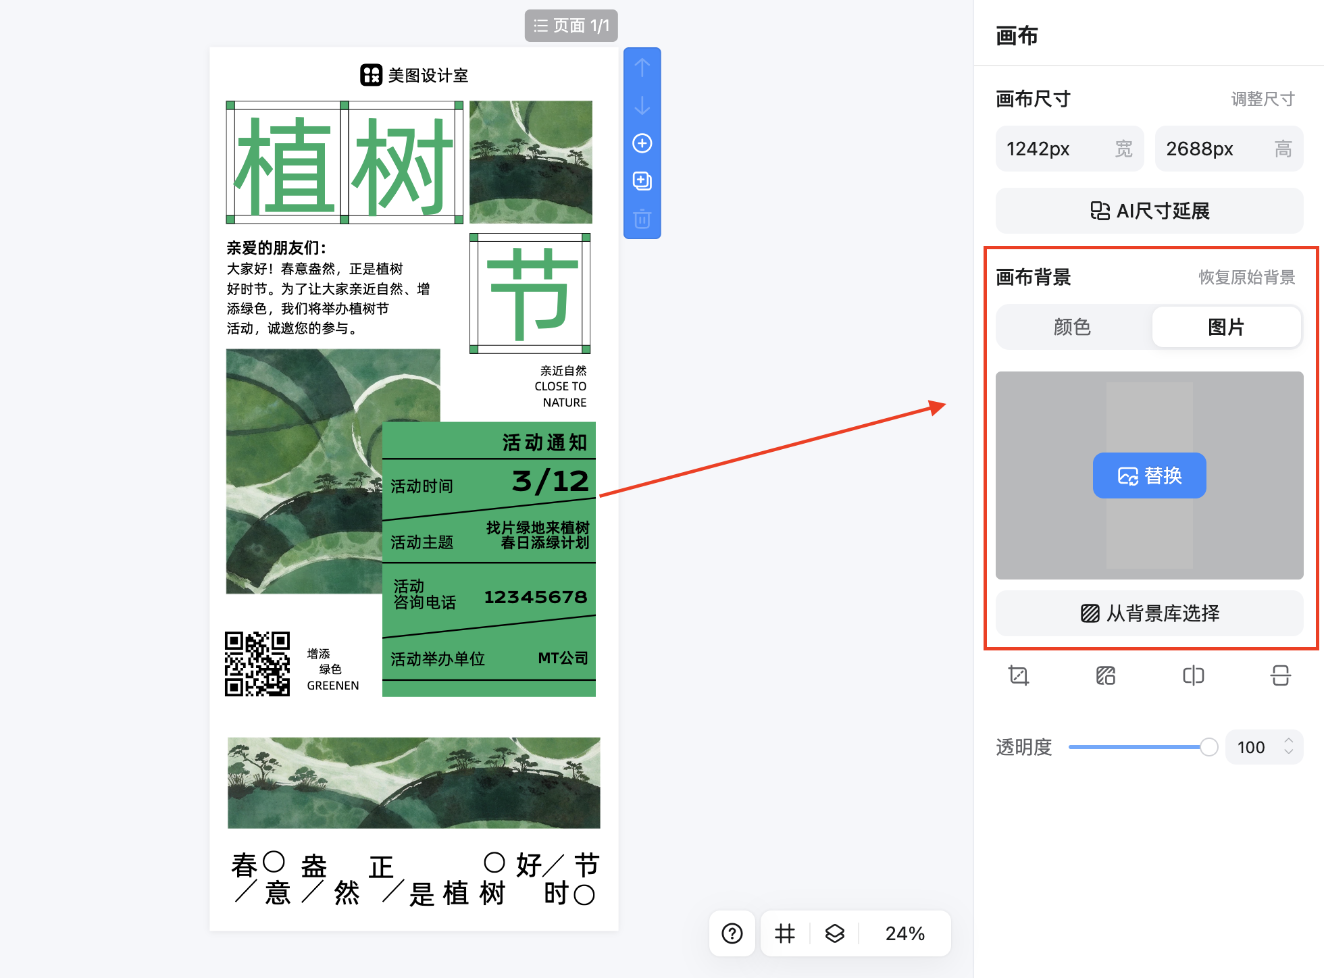Switch canvas background mode to 颜色
This screenshot has height=978, width=1324.
coord(1072,327)
